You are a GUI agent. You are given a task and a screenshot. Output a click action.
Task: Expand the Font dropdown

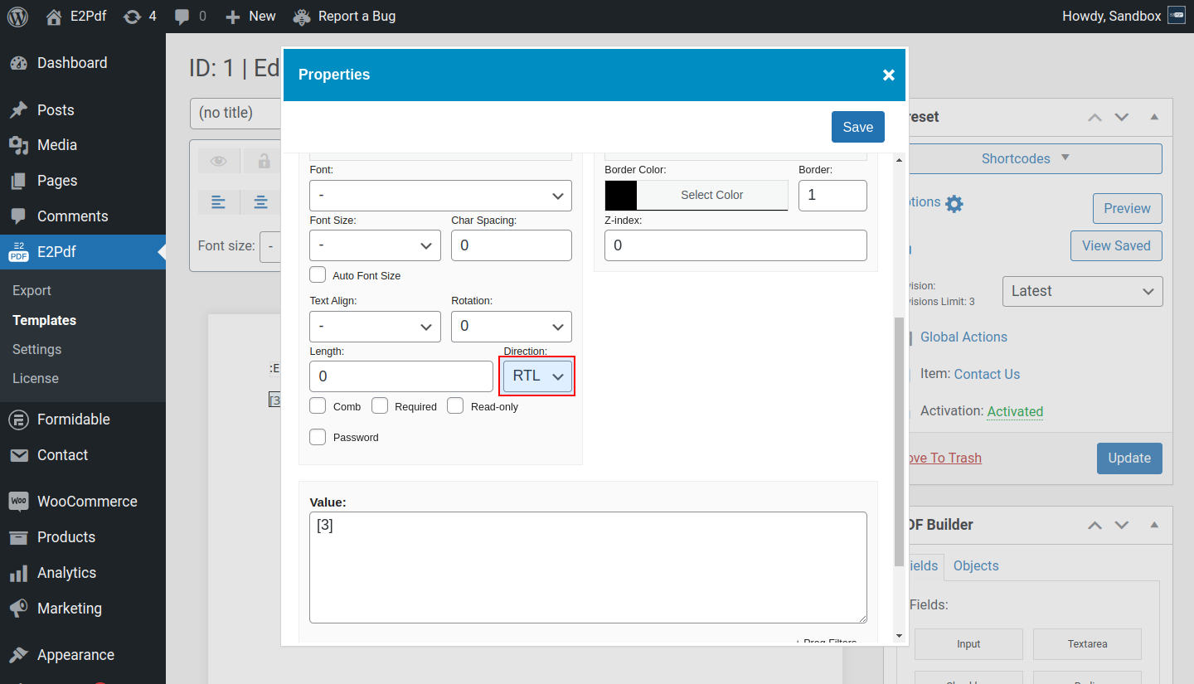[440, 196]
